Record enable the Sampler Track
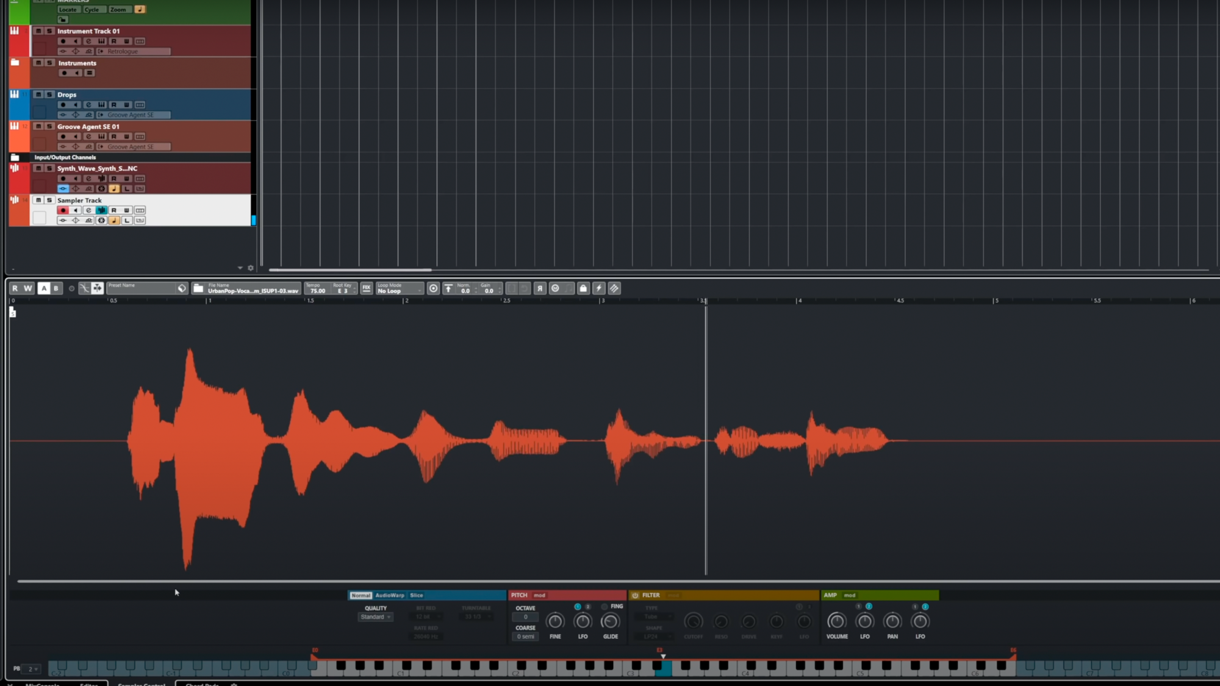This screenshot has height=686, width=1220. [63, 210]
